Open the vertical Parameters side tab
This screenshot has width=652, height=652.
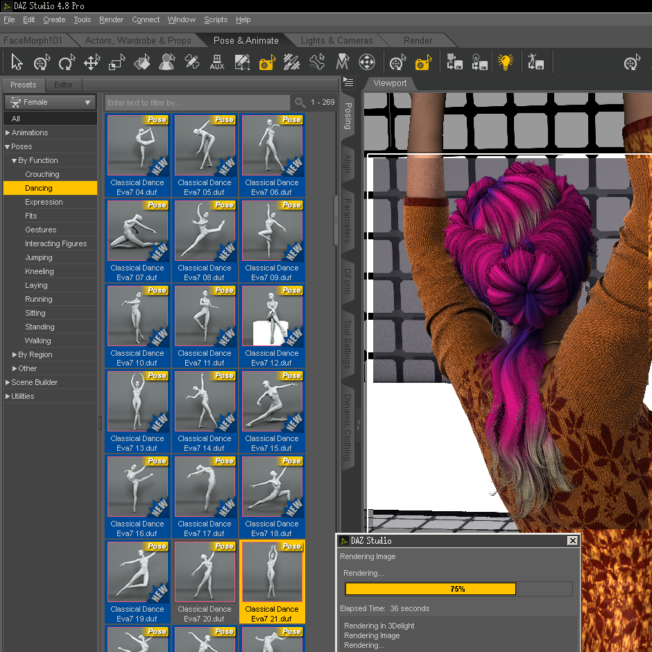(348, 221)
